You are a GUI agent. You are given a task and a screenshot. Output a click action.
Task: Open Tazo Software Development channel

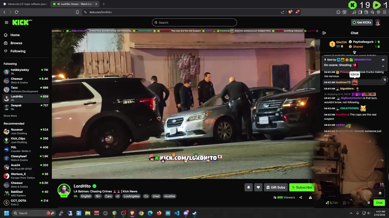(26, 89)
